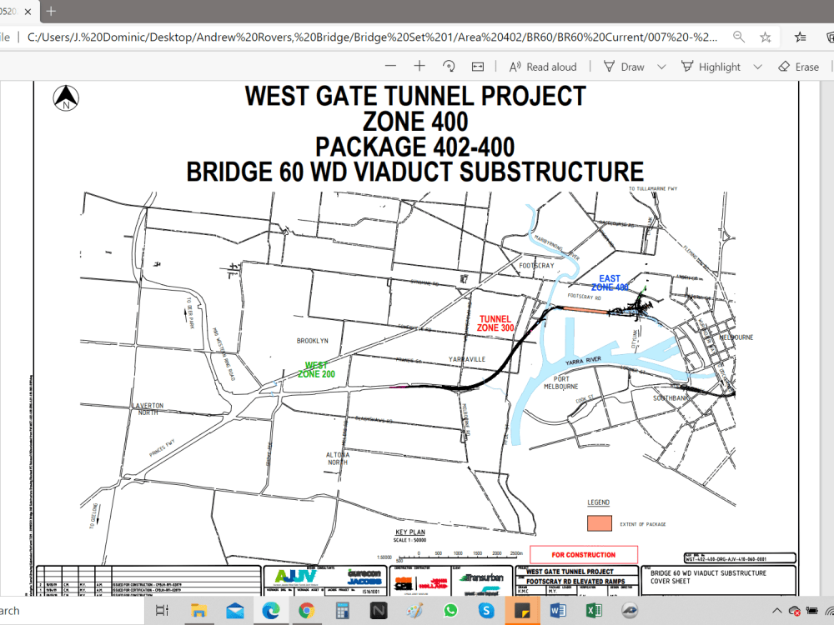Click the 'EXTENT OF PACKAGE' legend text
This screenshot has width=834, height=625.
(x=642, y=524)
